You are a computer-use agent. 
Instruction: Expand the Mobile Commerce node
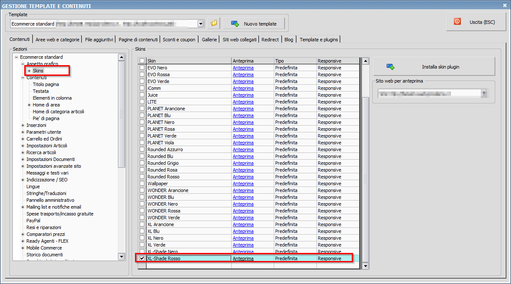(x=23, y=248)
